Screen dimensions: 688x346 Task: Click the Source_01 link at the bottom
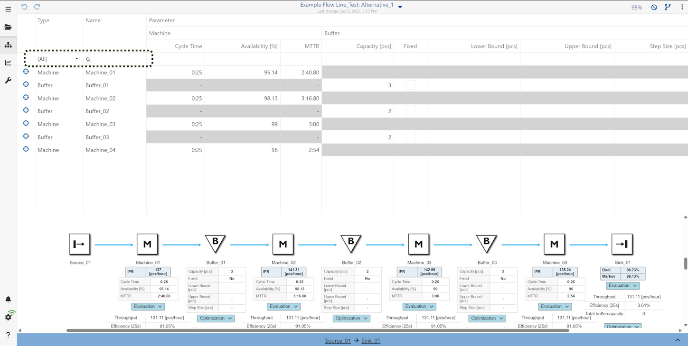(x=338, y=340)
